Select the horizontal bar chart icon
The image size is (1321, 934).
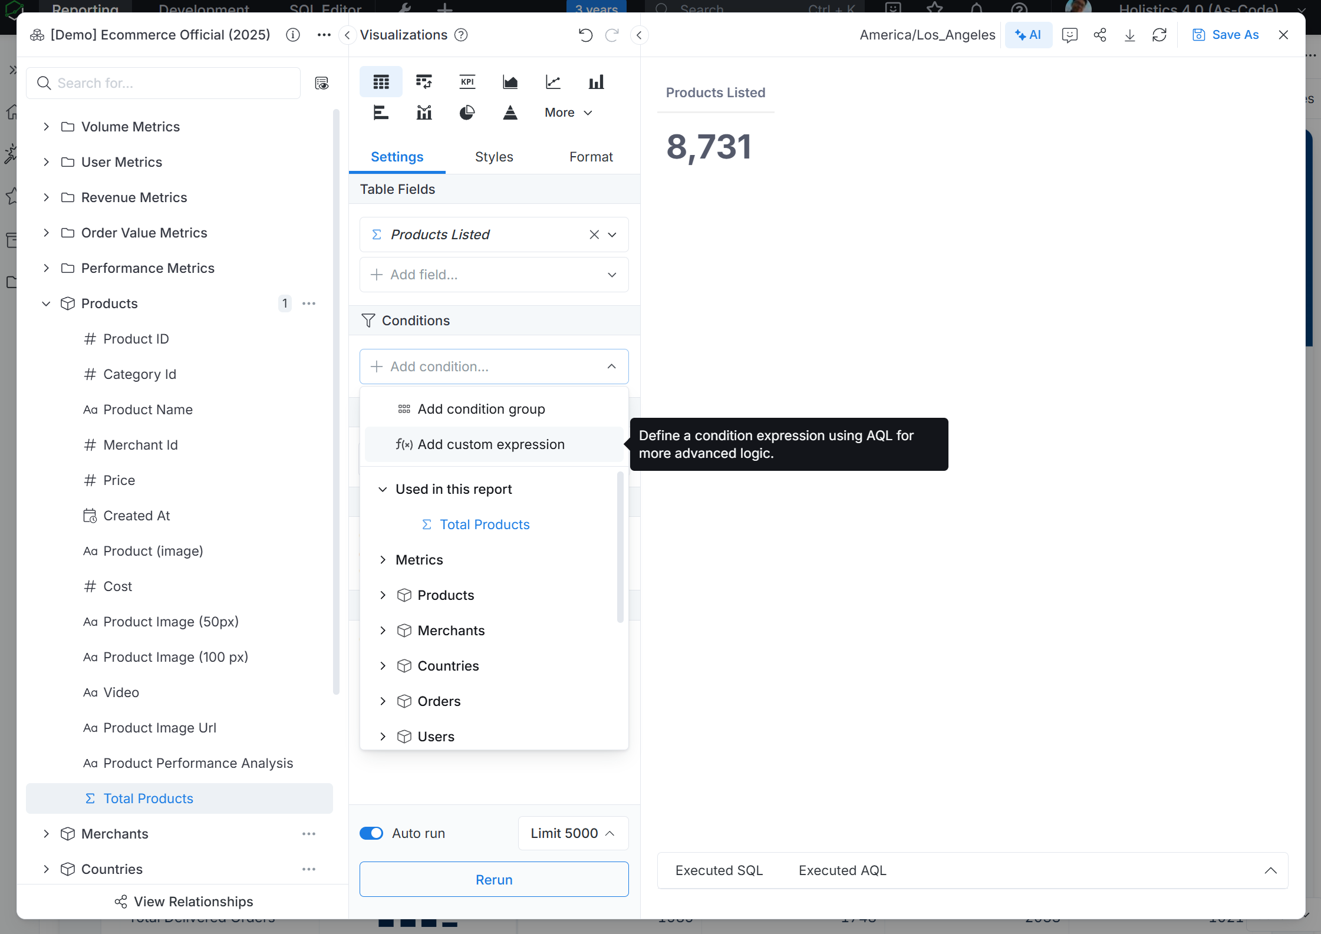coord(381,113)
